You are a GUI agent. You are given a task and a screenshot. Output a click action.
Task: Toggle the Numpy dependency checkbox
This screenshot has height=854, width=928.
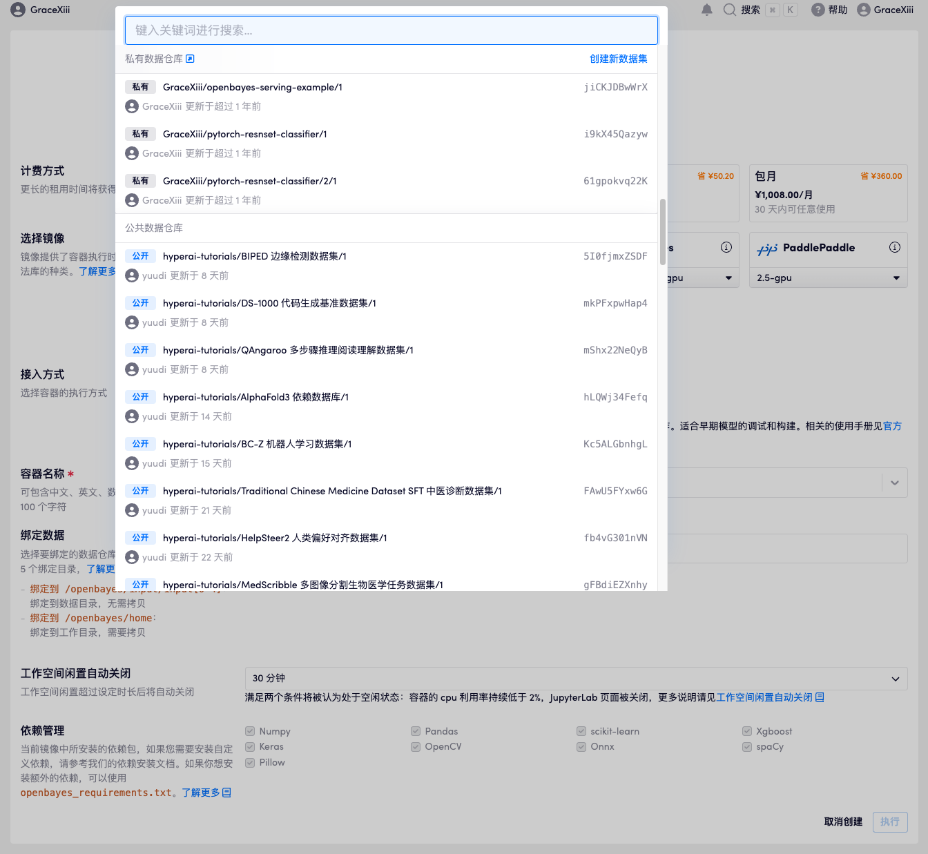(x=250, y=731)
